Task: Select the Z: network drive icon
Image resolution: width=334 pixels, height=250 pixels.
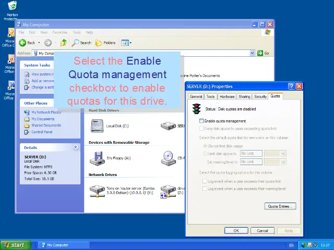Action: pos(168,191)
